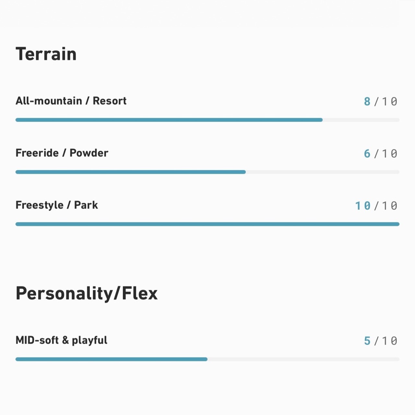Select the MID-soft & playful label

point(61,340)
